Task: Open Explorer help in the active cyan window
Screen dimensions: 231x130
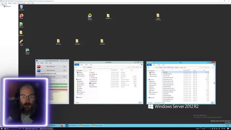Action: (x=214, y=65)
